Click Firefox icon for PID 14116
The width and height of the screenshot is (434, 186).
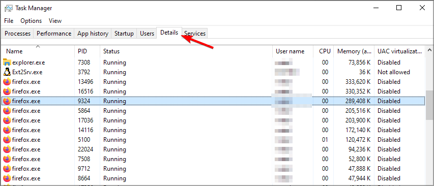point(7,130)
